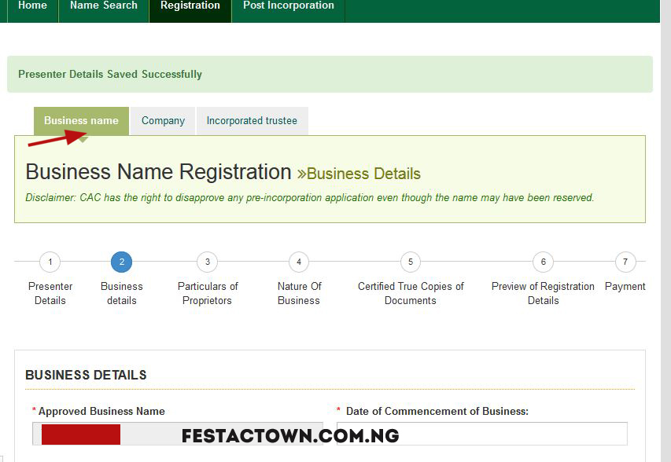The image size is (671, 462).
Task: Click step 3 circle for Particulars of Proprietors
Action: pos(208,262)
